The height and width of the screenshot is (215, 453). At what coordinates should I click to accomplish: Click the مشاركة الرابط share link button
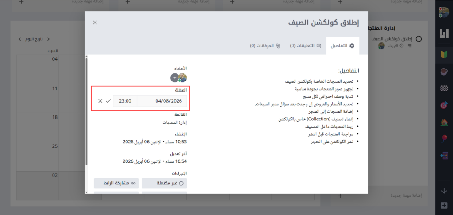tap(116, 183)
